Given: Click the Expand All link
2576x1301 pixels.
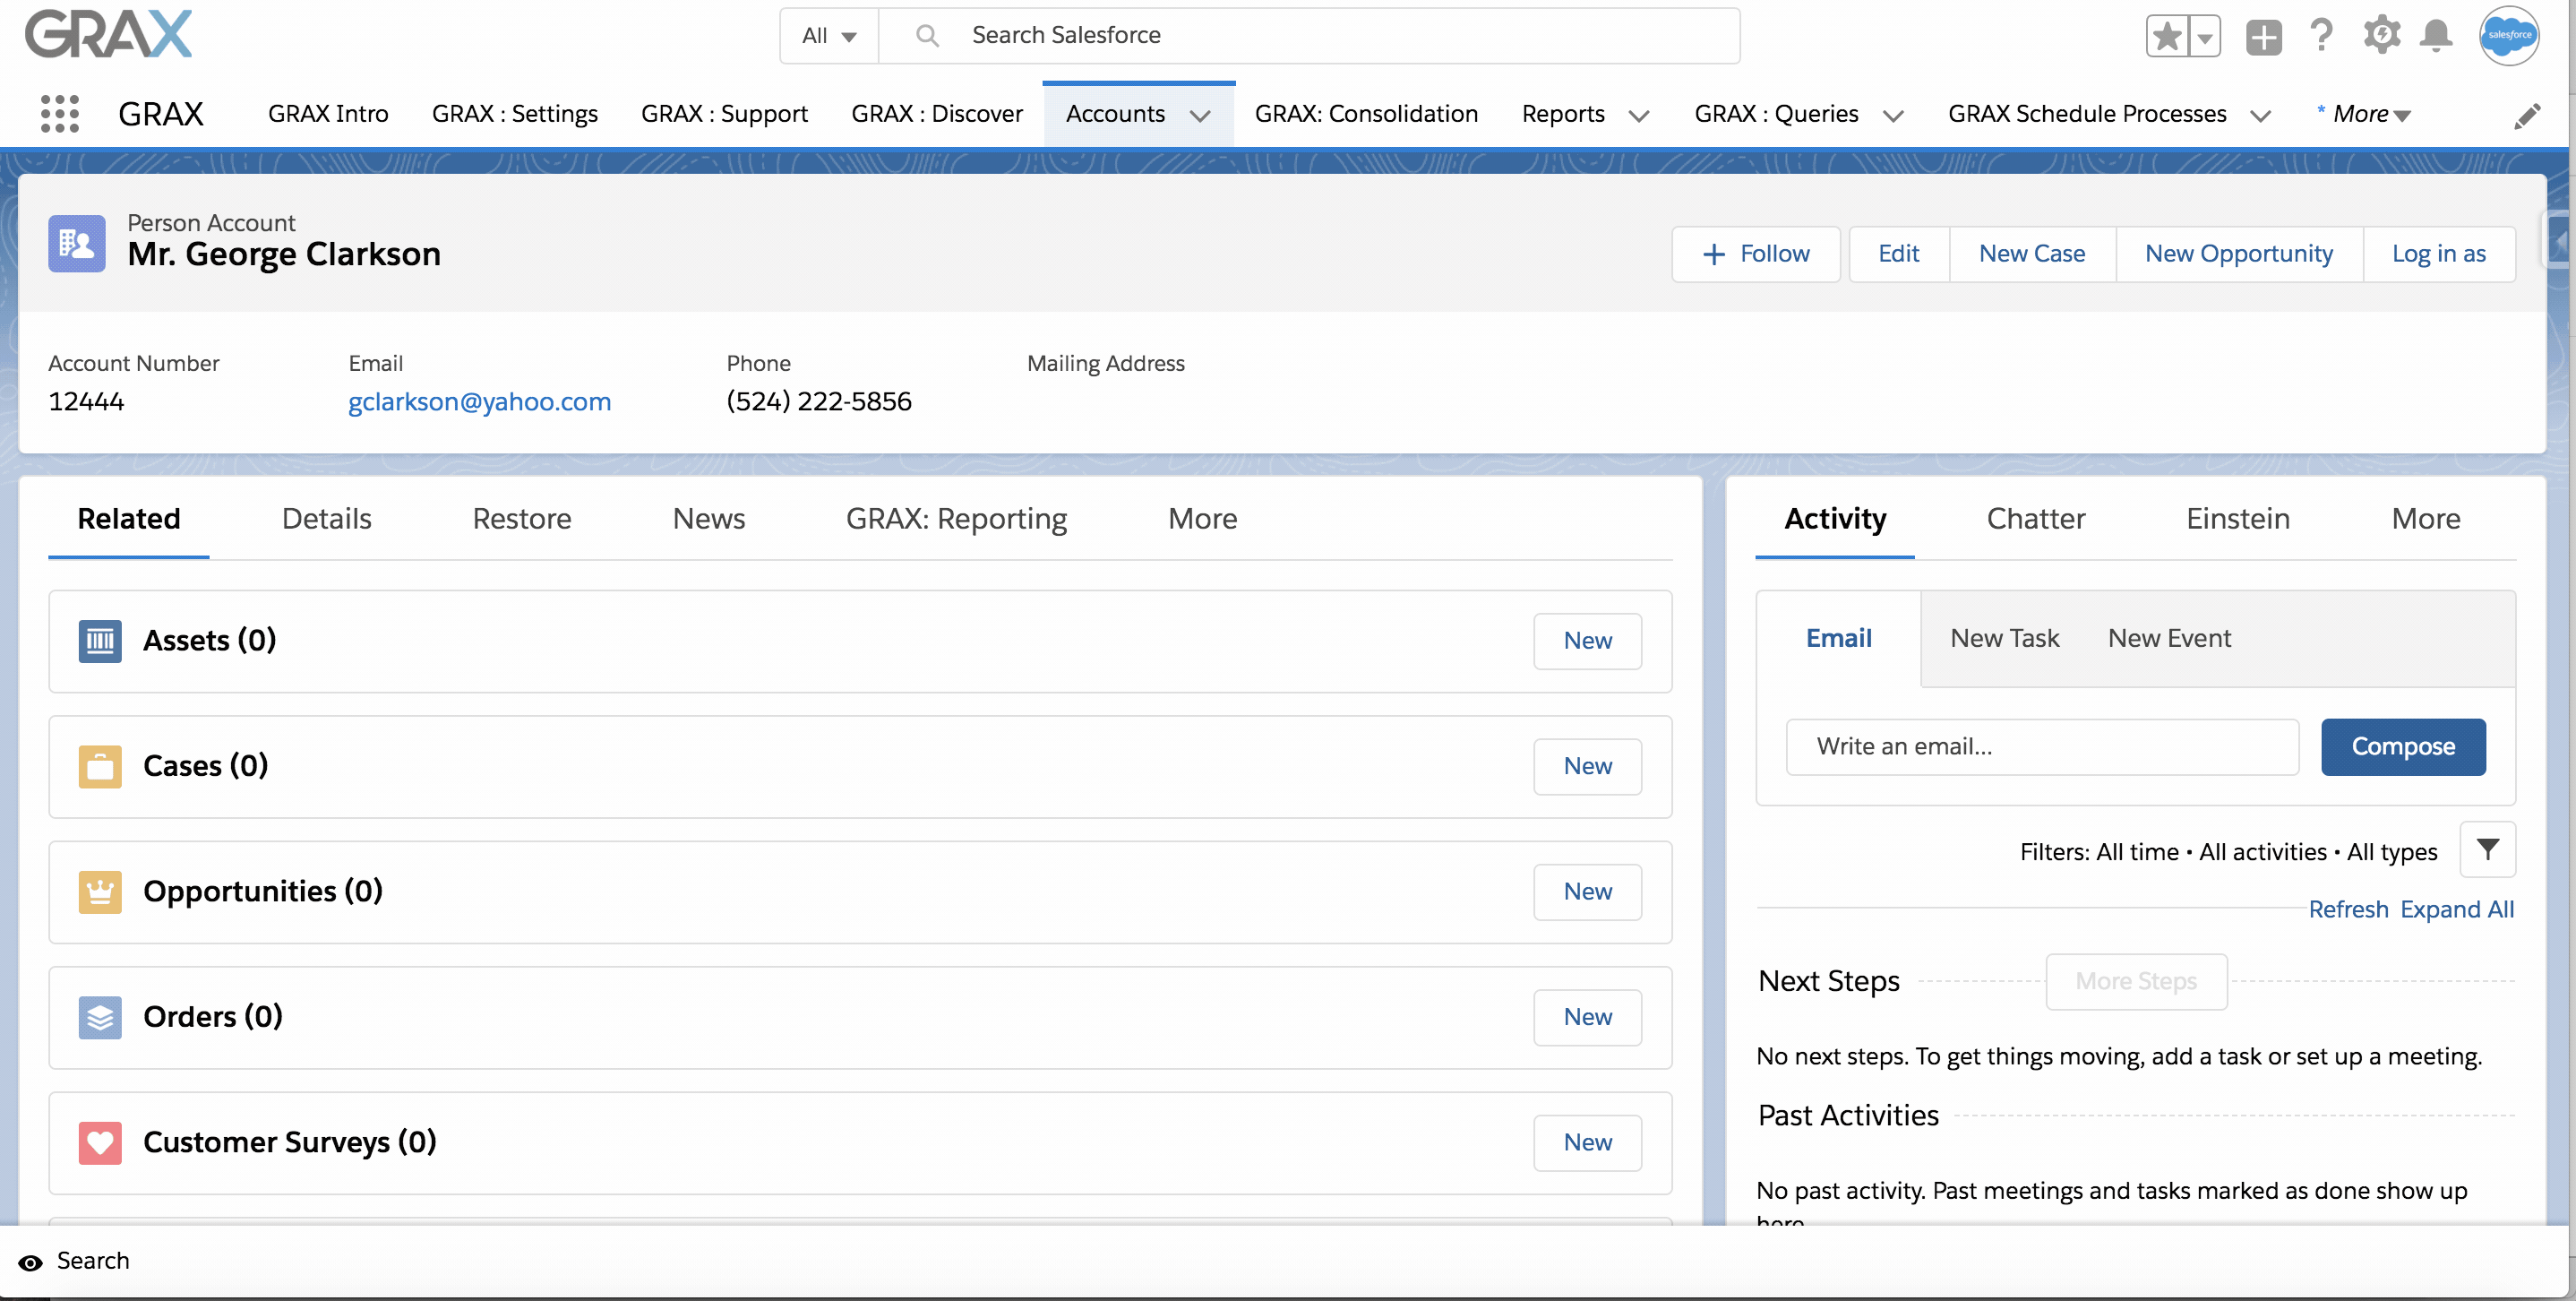Looking at the screenshot, I should 2457,910.
